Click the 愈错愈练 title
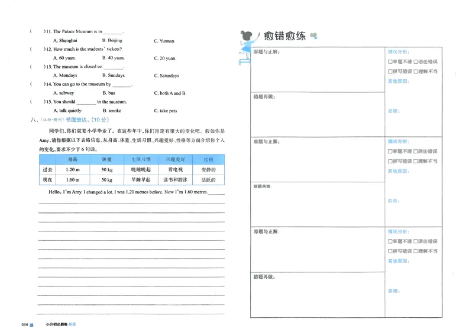 coord(285,36)
